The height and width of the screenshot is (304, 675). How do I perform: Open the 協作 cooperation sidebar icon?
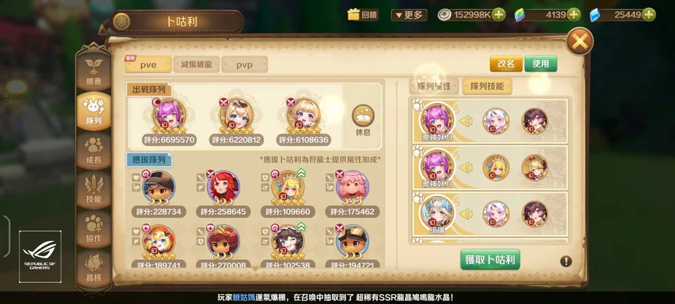click(x=94, y=229)
